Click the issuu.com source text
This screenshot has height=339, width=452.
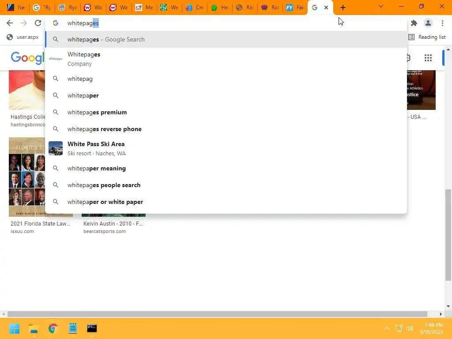(x=22, y=231)
